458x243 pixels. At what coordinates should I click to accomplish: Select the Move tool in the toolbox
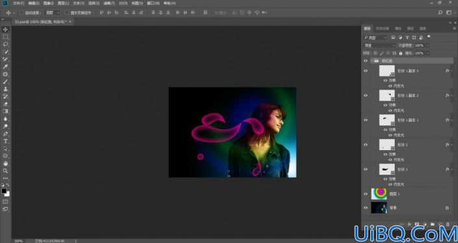click(5, 29)
